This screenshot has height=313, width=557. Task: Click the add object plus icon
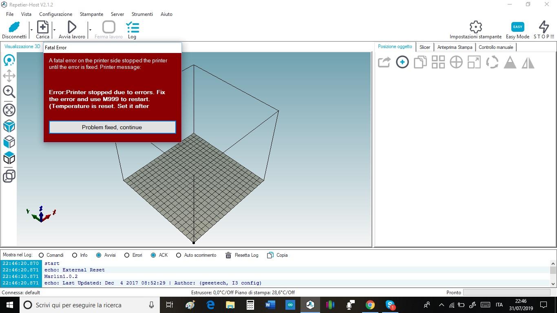click(x=402, y=62)
